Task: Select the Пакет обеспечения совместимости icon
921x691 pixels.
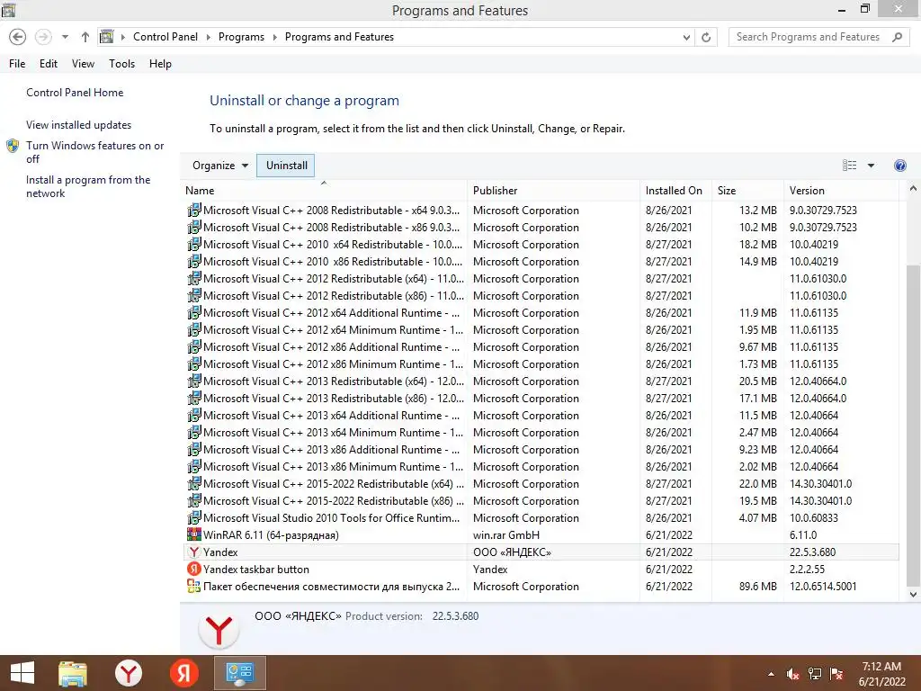Action: pos(194,586)
